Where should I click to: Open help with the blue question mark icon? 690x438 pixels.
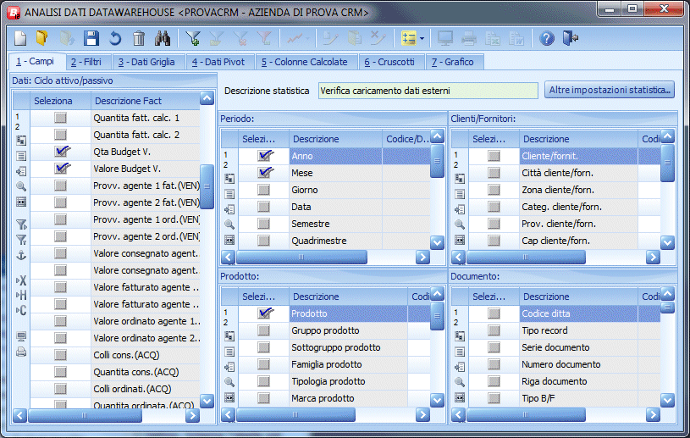(547, 38)
